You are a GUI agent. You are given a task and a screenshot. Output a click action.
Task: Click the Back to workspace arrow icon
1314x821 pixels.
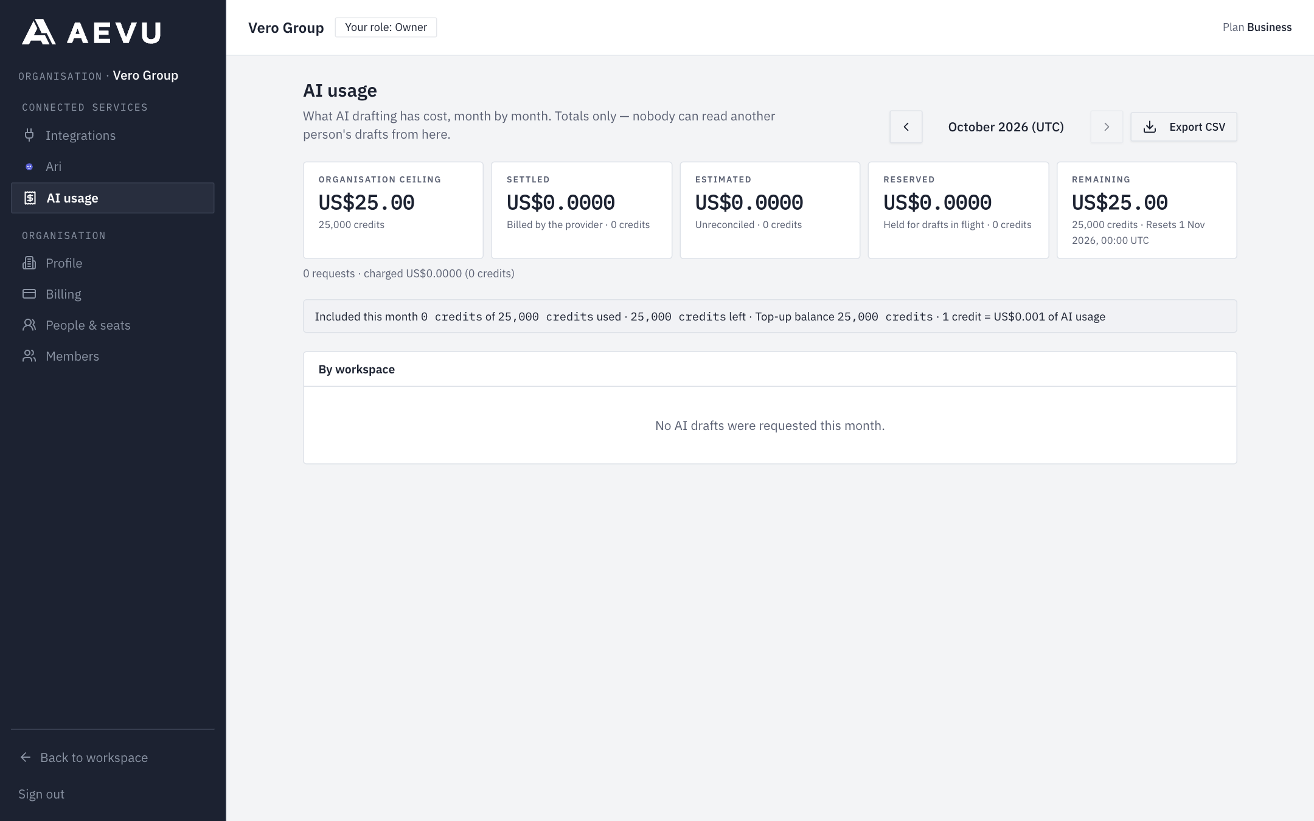click(26, 757)
